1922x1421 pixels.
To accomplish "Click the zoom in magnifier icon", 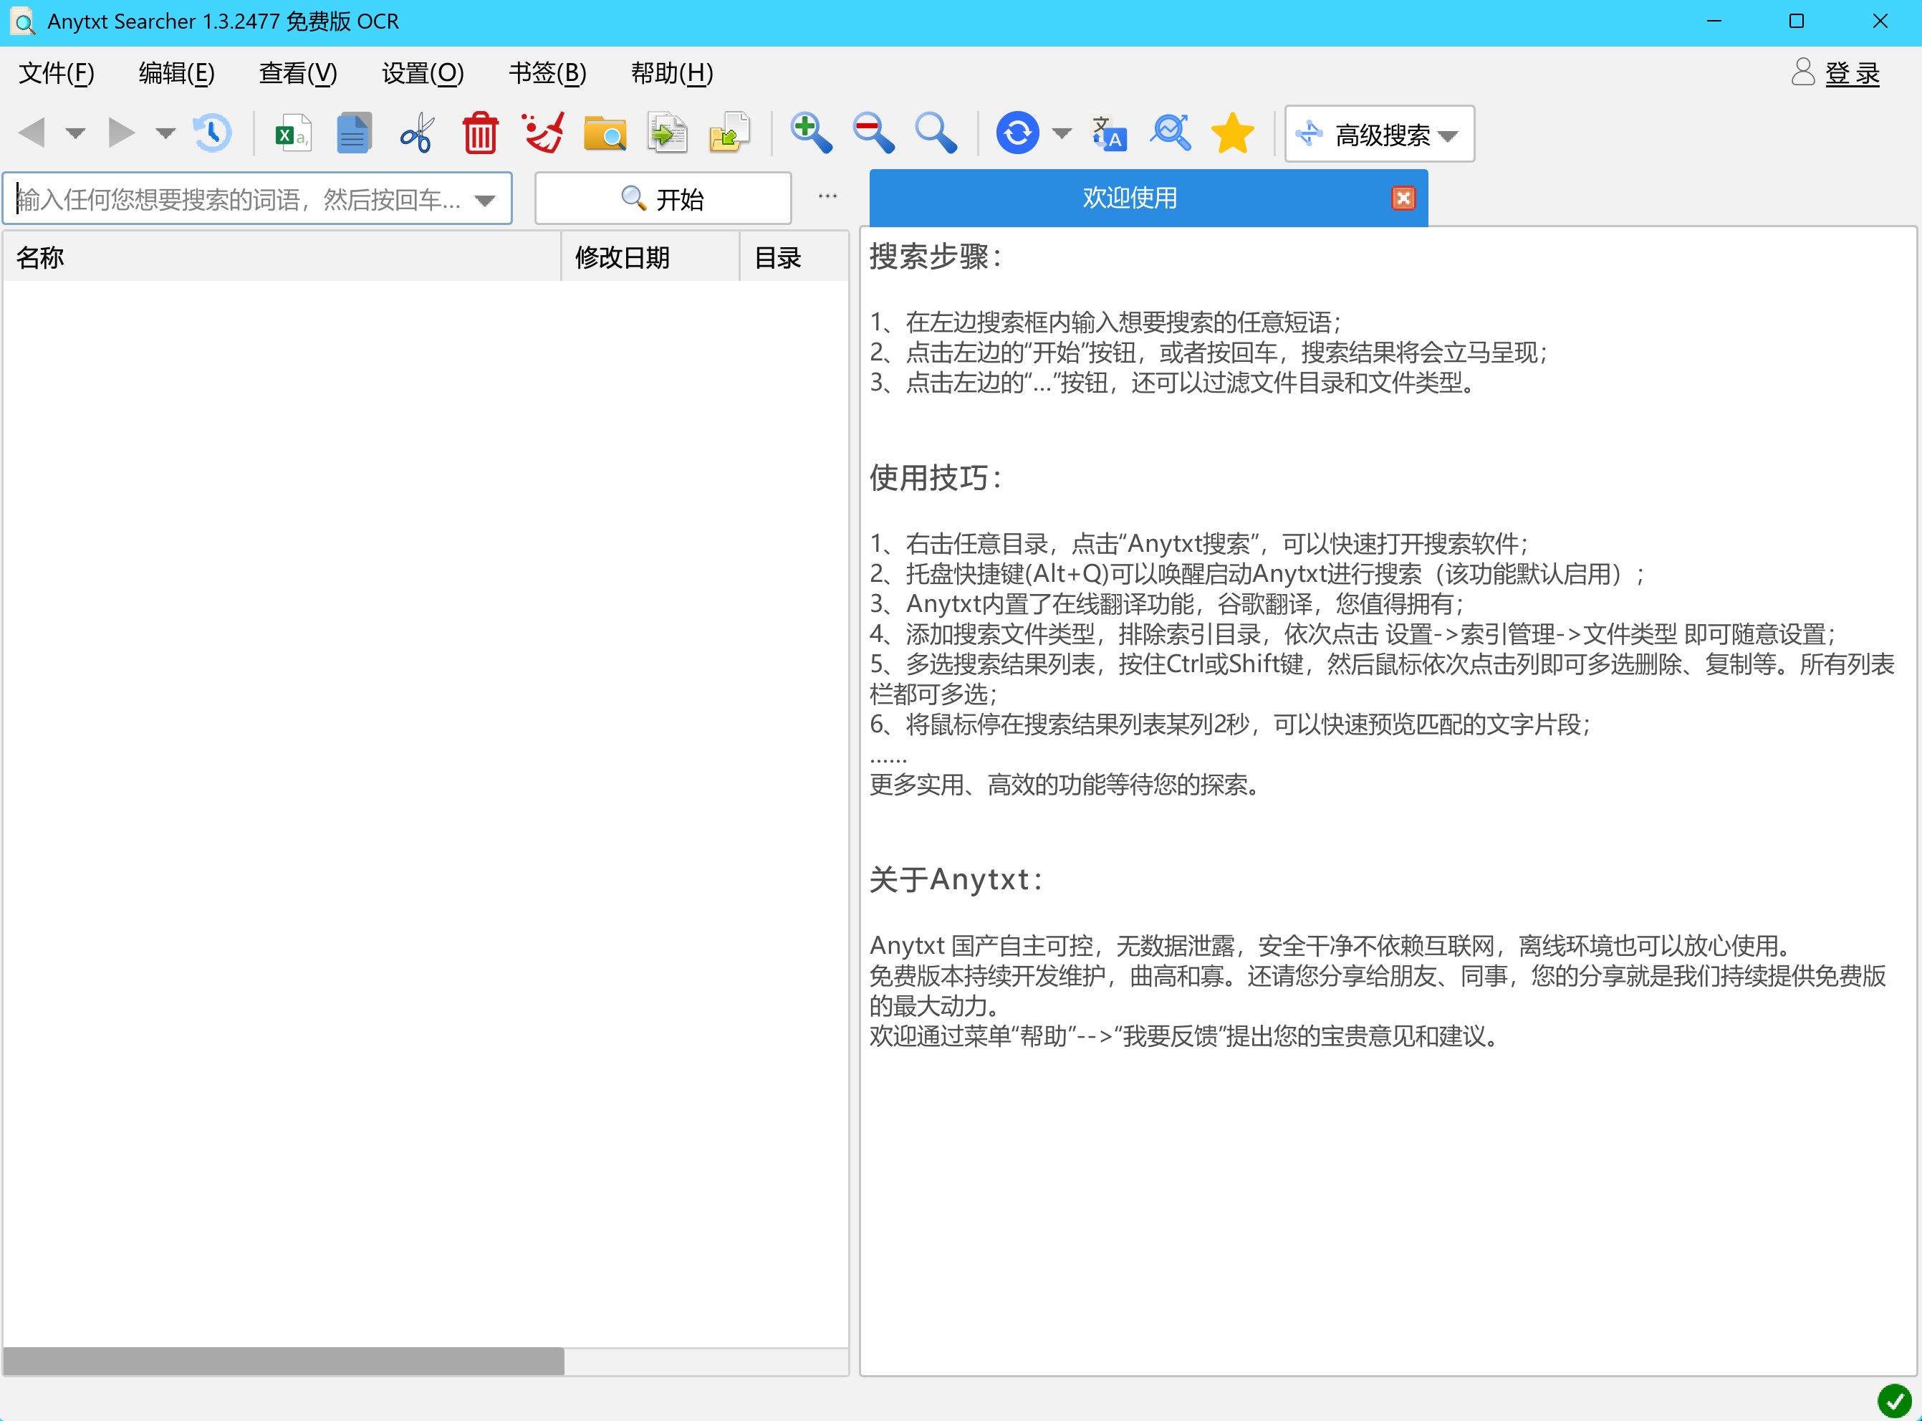I will [810, 133].
